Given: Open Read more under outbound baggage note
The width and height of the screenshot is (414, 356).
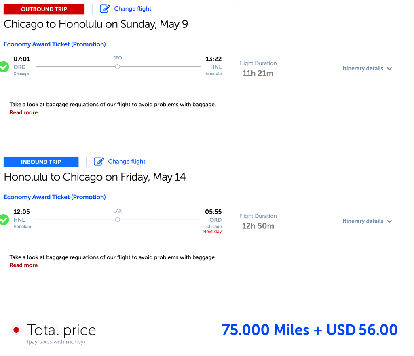Looking at the screenshot, I should tap(24, 112).
